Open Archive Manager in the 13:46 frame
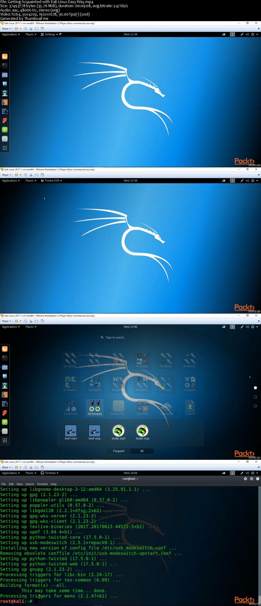 tap(119, 408)
